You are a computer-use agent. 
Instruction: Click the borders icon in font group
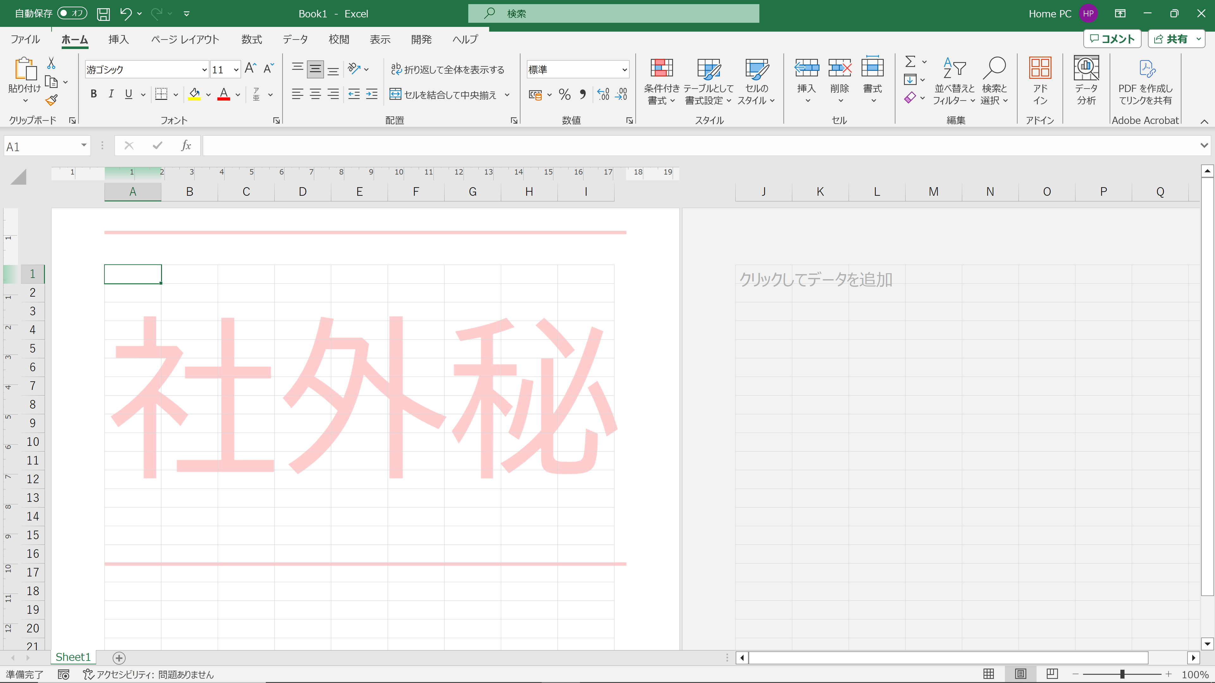coord(161,94)
